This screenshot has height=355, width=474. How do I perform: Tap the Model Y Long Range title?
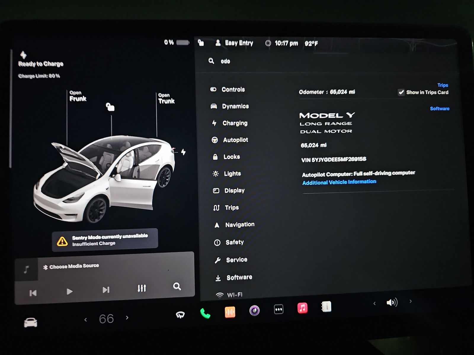327,123
